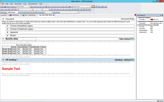
Task: Click the red Text color swatch
Action: [x=152, y=19]
